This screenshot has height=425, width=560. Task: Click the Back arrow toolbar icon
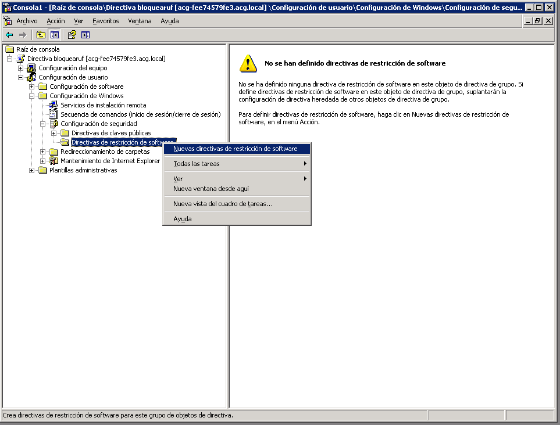click(9, 35)
